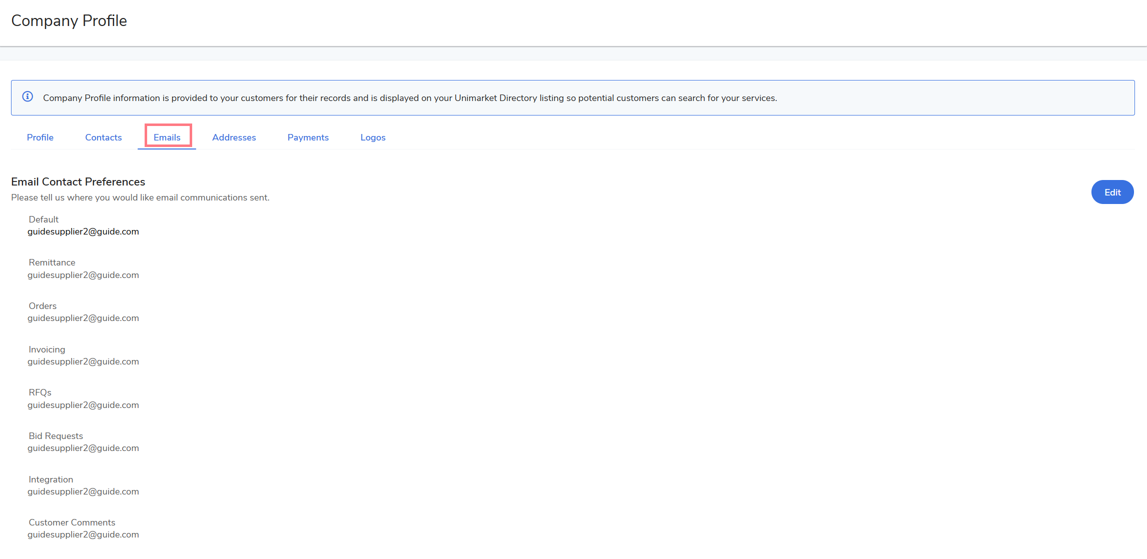Go to the Addresses tab
Viewport: 1147px width, 559px height.
[x=234, y=137]
